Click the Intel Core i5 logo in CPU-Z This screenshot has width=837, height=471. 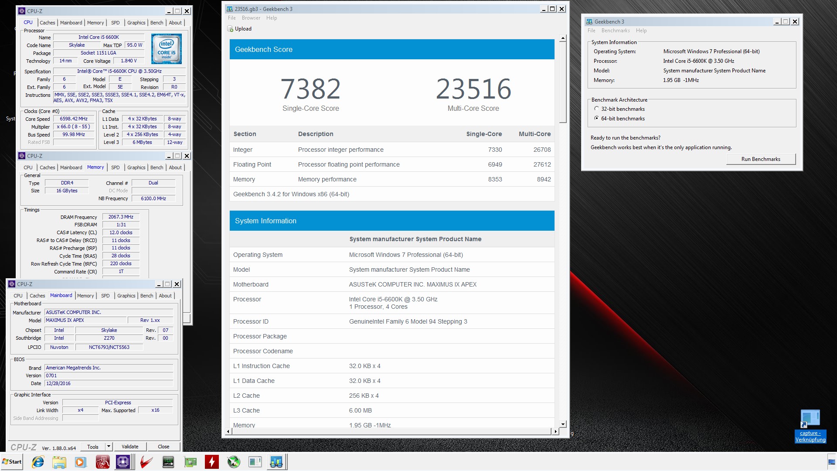click(167, 49)
